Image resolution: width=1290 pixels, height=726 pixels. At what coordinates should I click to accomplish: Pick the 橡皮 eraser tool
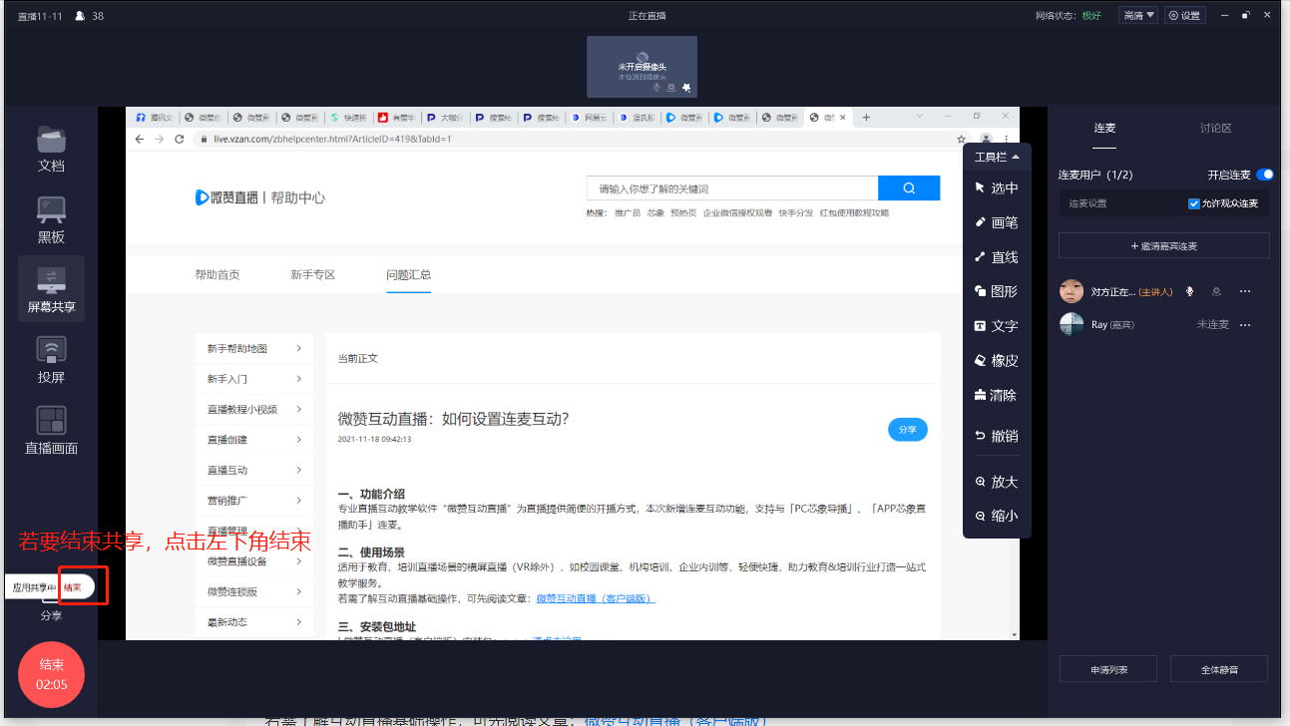coord(997,360)
